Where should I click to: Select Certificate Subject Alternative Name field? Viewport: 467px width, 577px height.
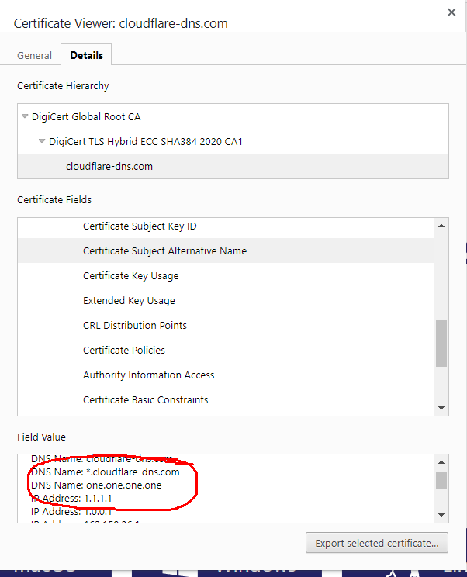[x=226, y=250]
